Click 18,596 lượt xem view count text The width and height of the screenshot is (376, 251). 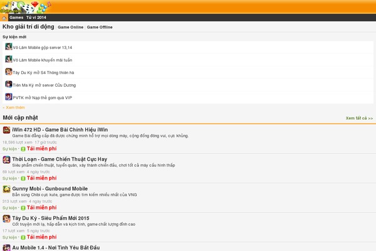[18, 142]
